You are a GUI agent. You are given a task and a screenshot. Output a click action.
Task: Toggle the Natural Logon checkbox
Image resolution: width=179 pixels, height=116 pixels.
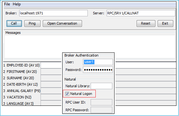click(67, 94)
